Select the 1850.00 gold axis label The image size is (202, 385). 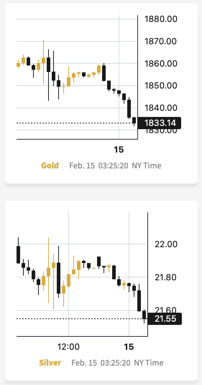point(161,86)
